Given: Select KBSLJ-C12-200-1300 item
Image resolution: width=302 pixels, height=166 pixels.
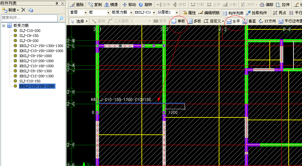Looking at the screenshot, I should click(x=36, y=76).
